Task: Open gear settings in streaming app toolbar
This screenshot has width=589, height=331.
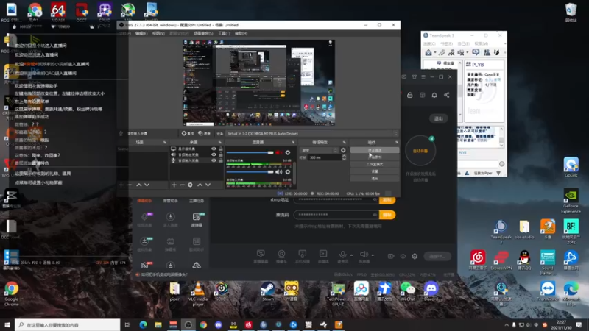Action: (415, 256)
